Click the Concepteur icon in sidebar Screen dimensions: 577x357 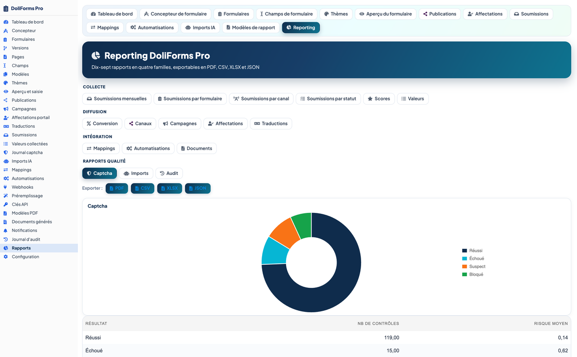[x=6, y=31]
